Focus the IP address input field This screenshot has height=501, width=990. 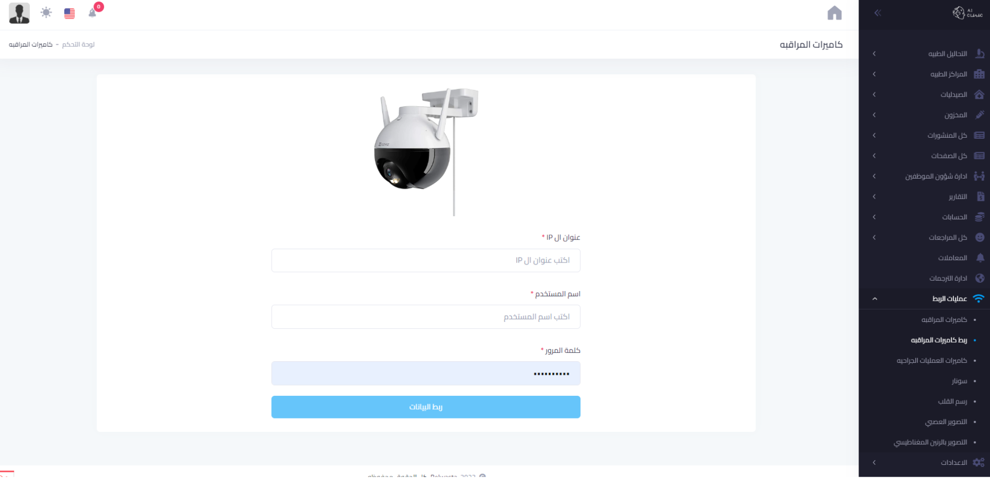click(426, 261)
